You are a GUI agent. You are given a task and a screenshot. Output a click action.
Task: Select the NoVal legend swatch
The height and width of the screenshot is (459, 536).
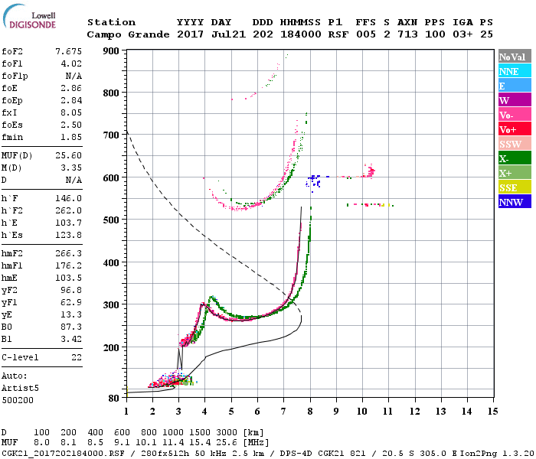(x=515, y=57)
